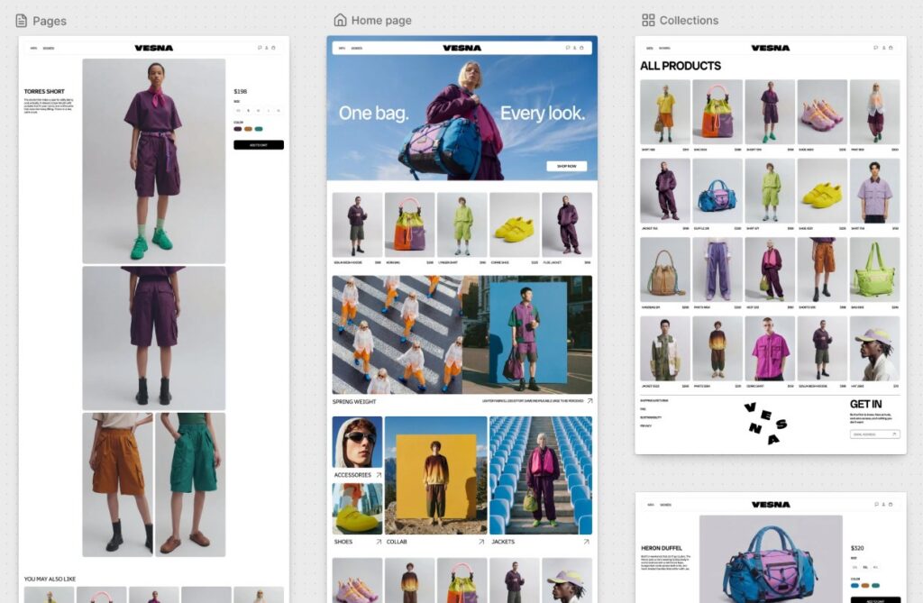Click the account icon in Home page header

coord(574,48)
